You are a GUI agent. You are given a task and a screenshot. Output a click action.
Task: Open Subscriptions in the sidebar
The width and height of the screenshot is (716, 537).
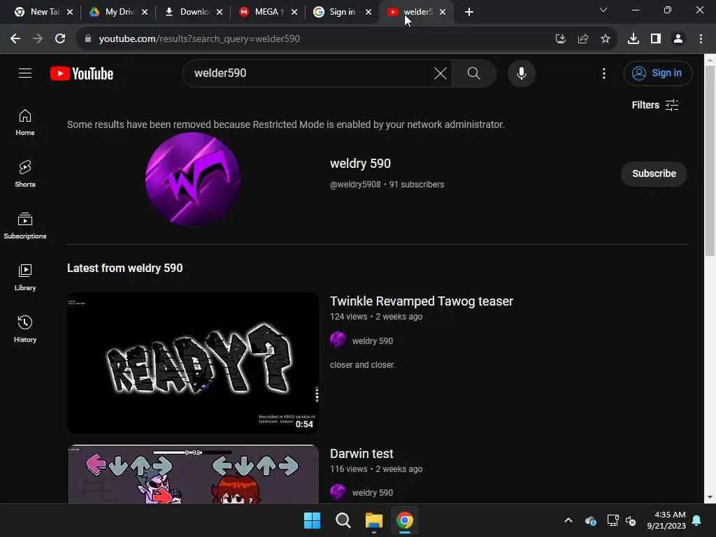pos(25,226)
